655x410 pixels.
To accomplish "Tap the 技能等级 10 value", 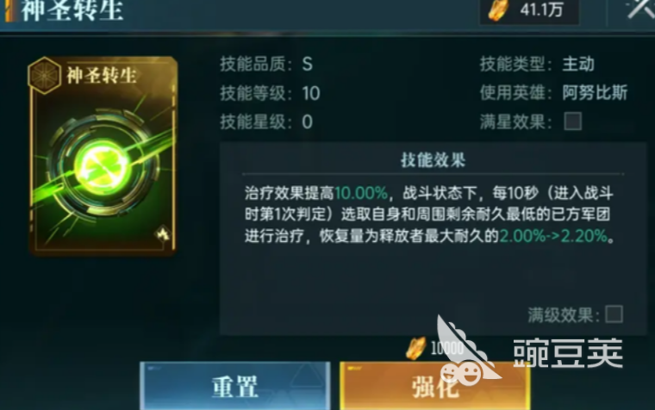I will pos(311,93).
